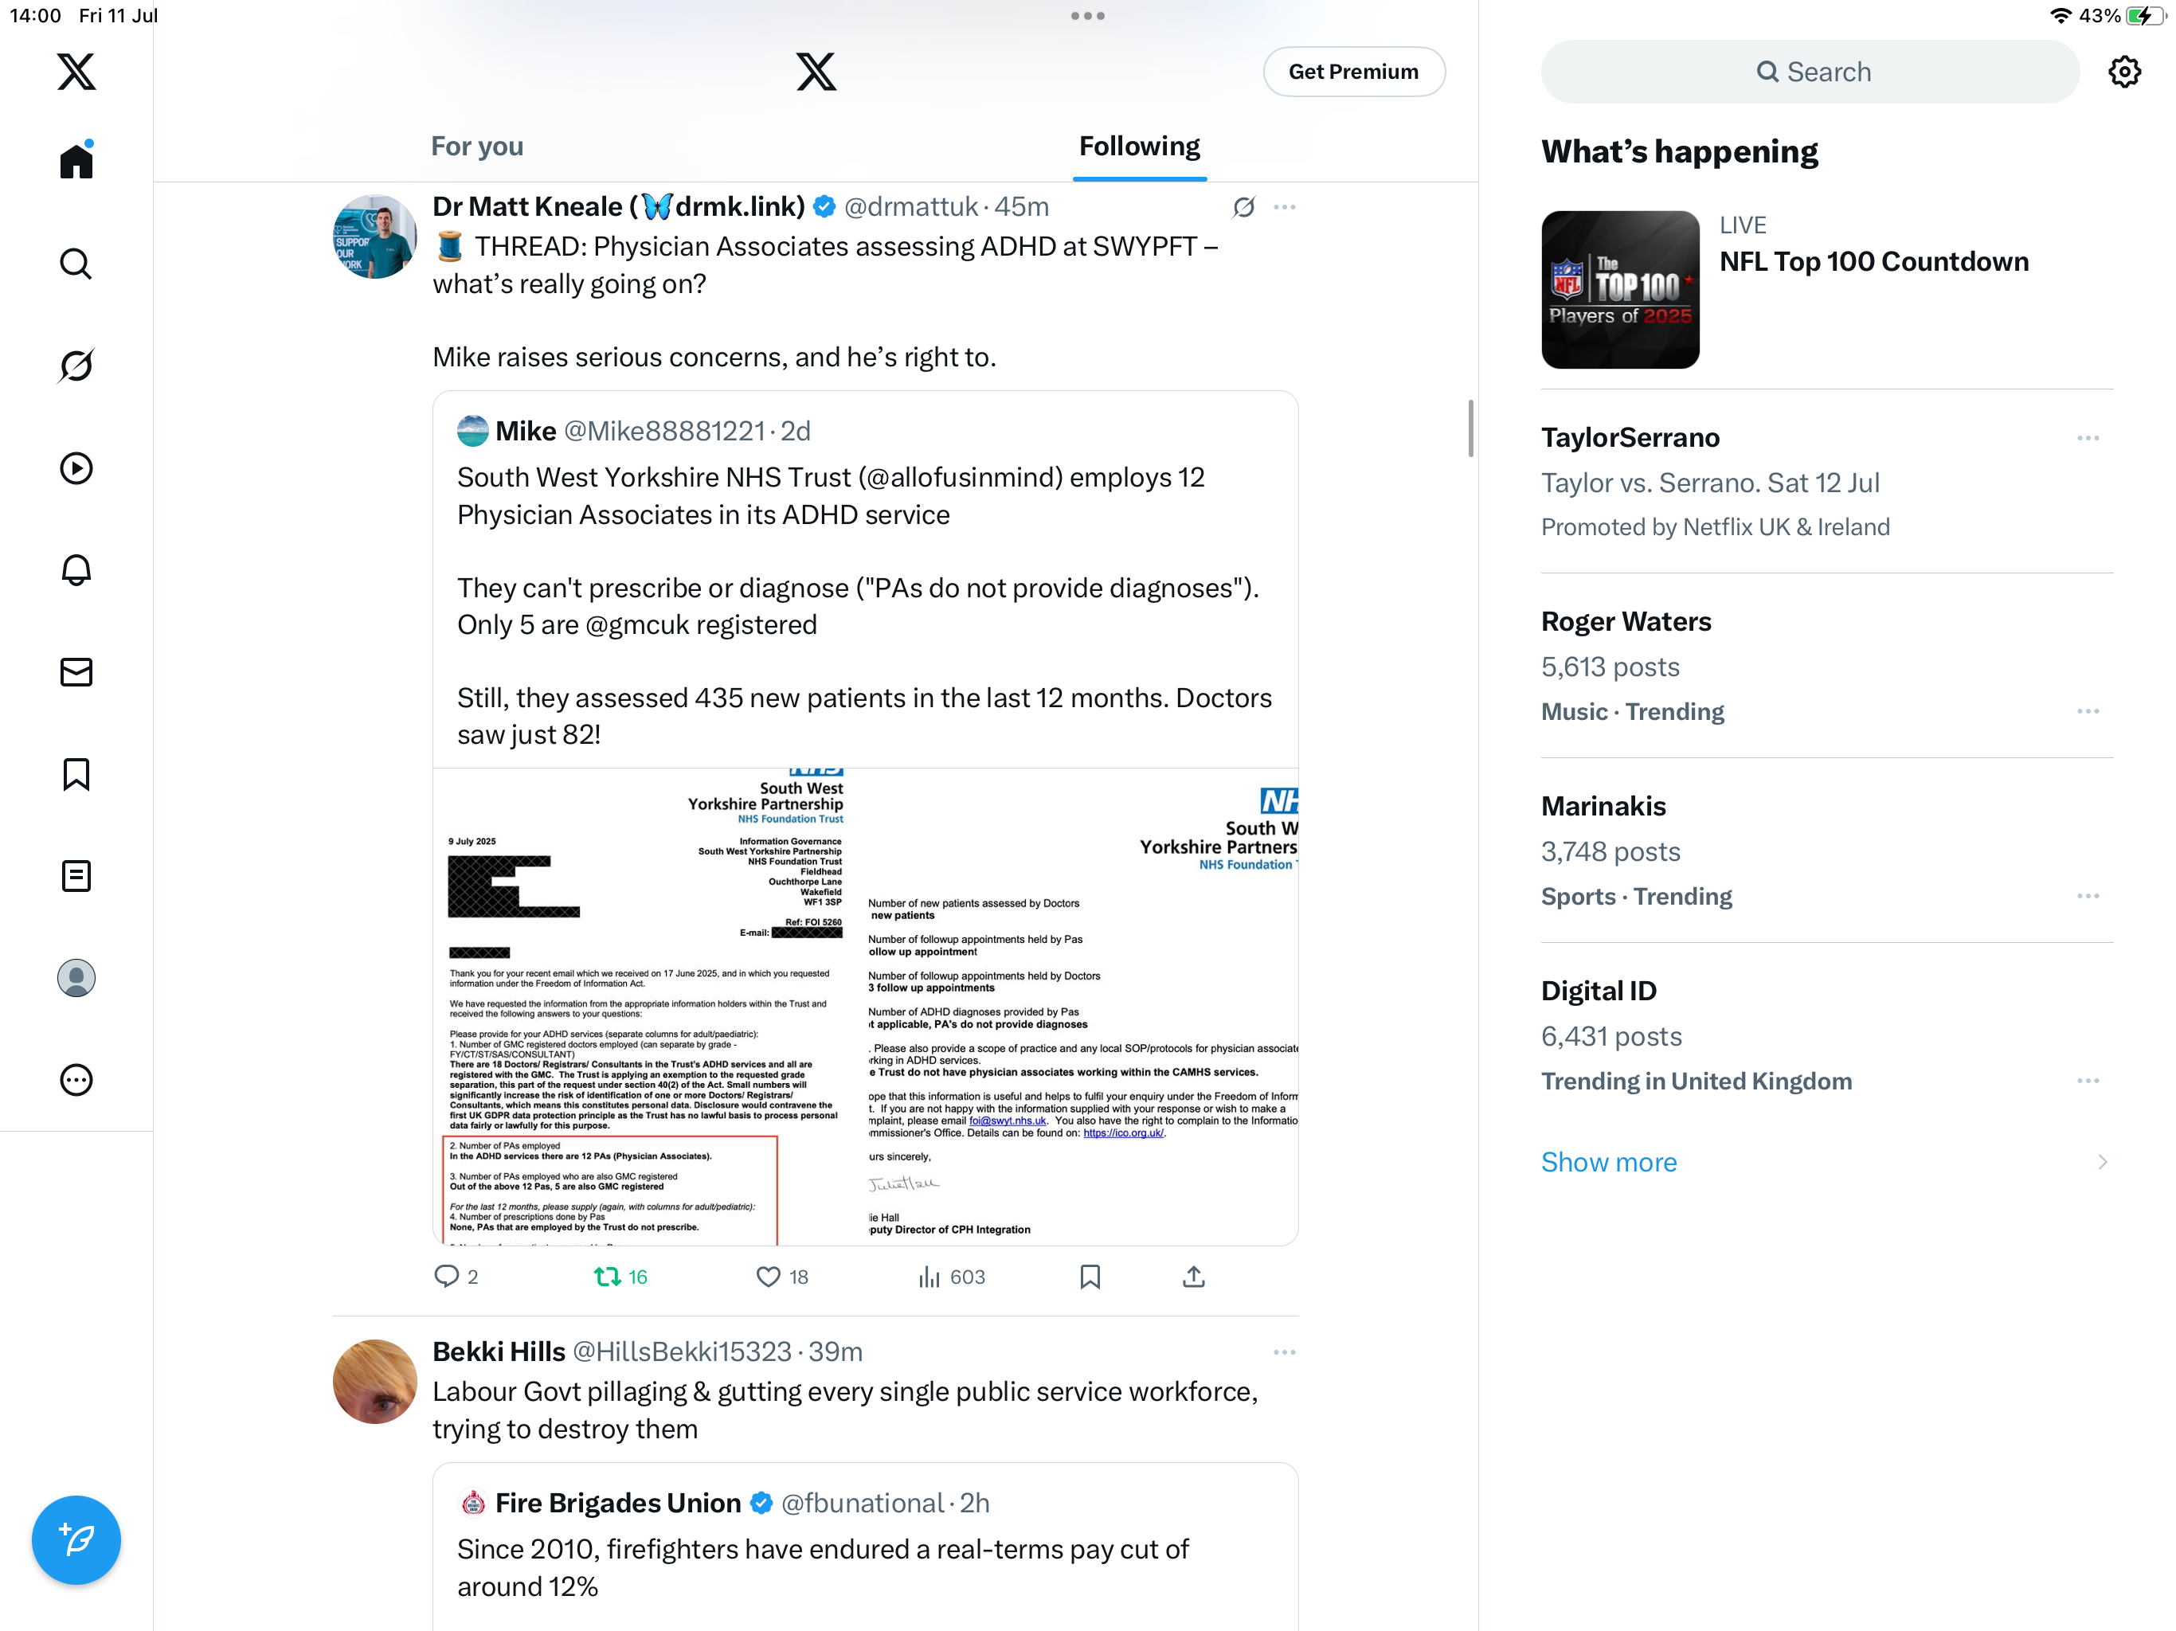Open Notifications bell in sidebar
Viewport: 2176px width, 1631px height.
pos(76,569)
